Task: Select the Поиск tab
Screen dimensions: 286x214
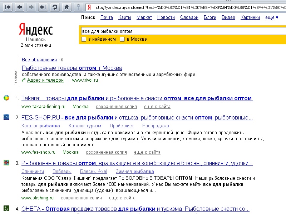Action: tap(88, 17)
